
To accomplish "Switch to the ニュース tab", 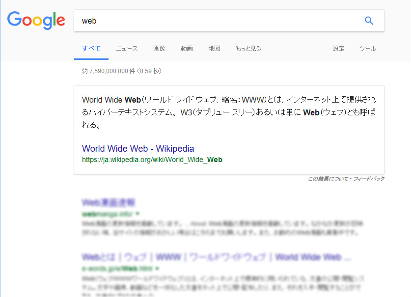I will [x=127, y=49].
